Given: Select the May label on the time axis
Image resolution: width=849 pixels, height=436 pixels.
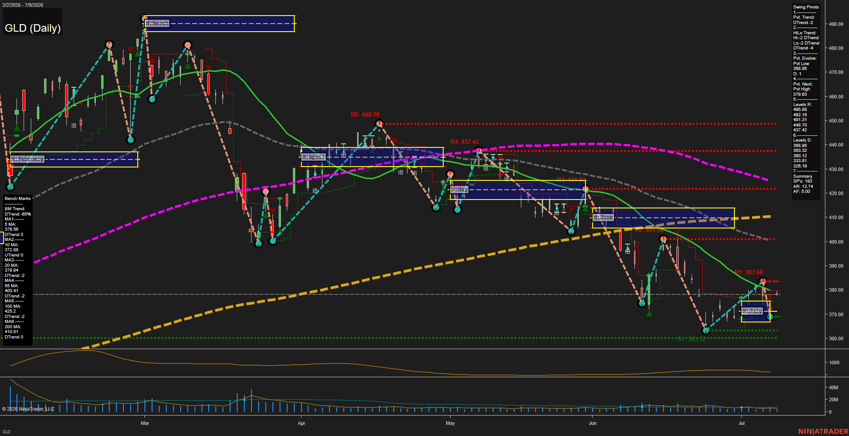Looking at the screenshot, I should pos(450,423).
